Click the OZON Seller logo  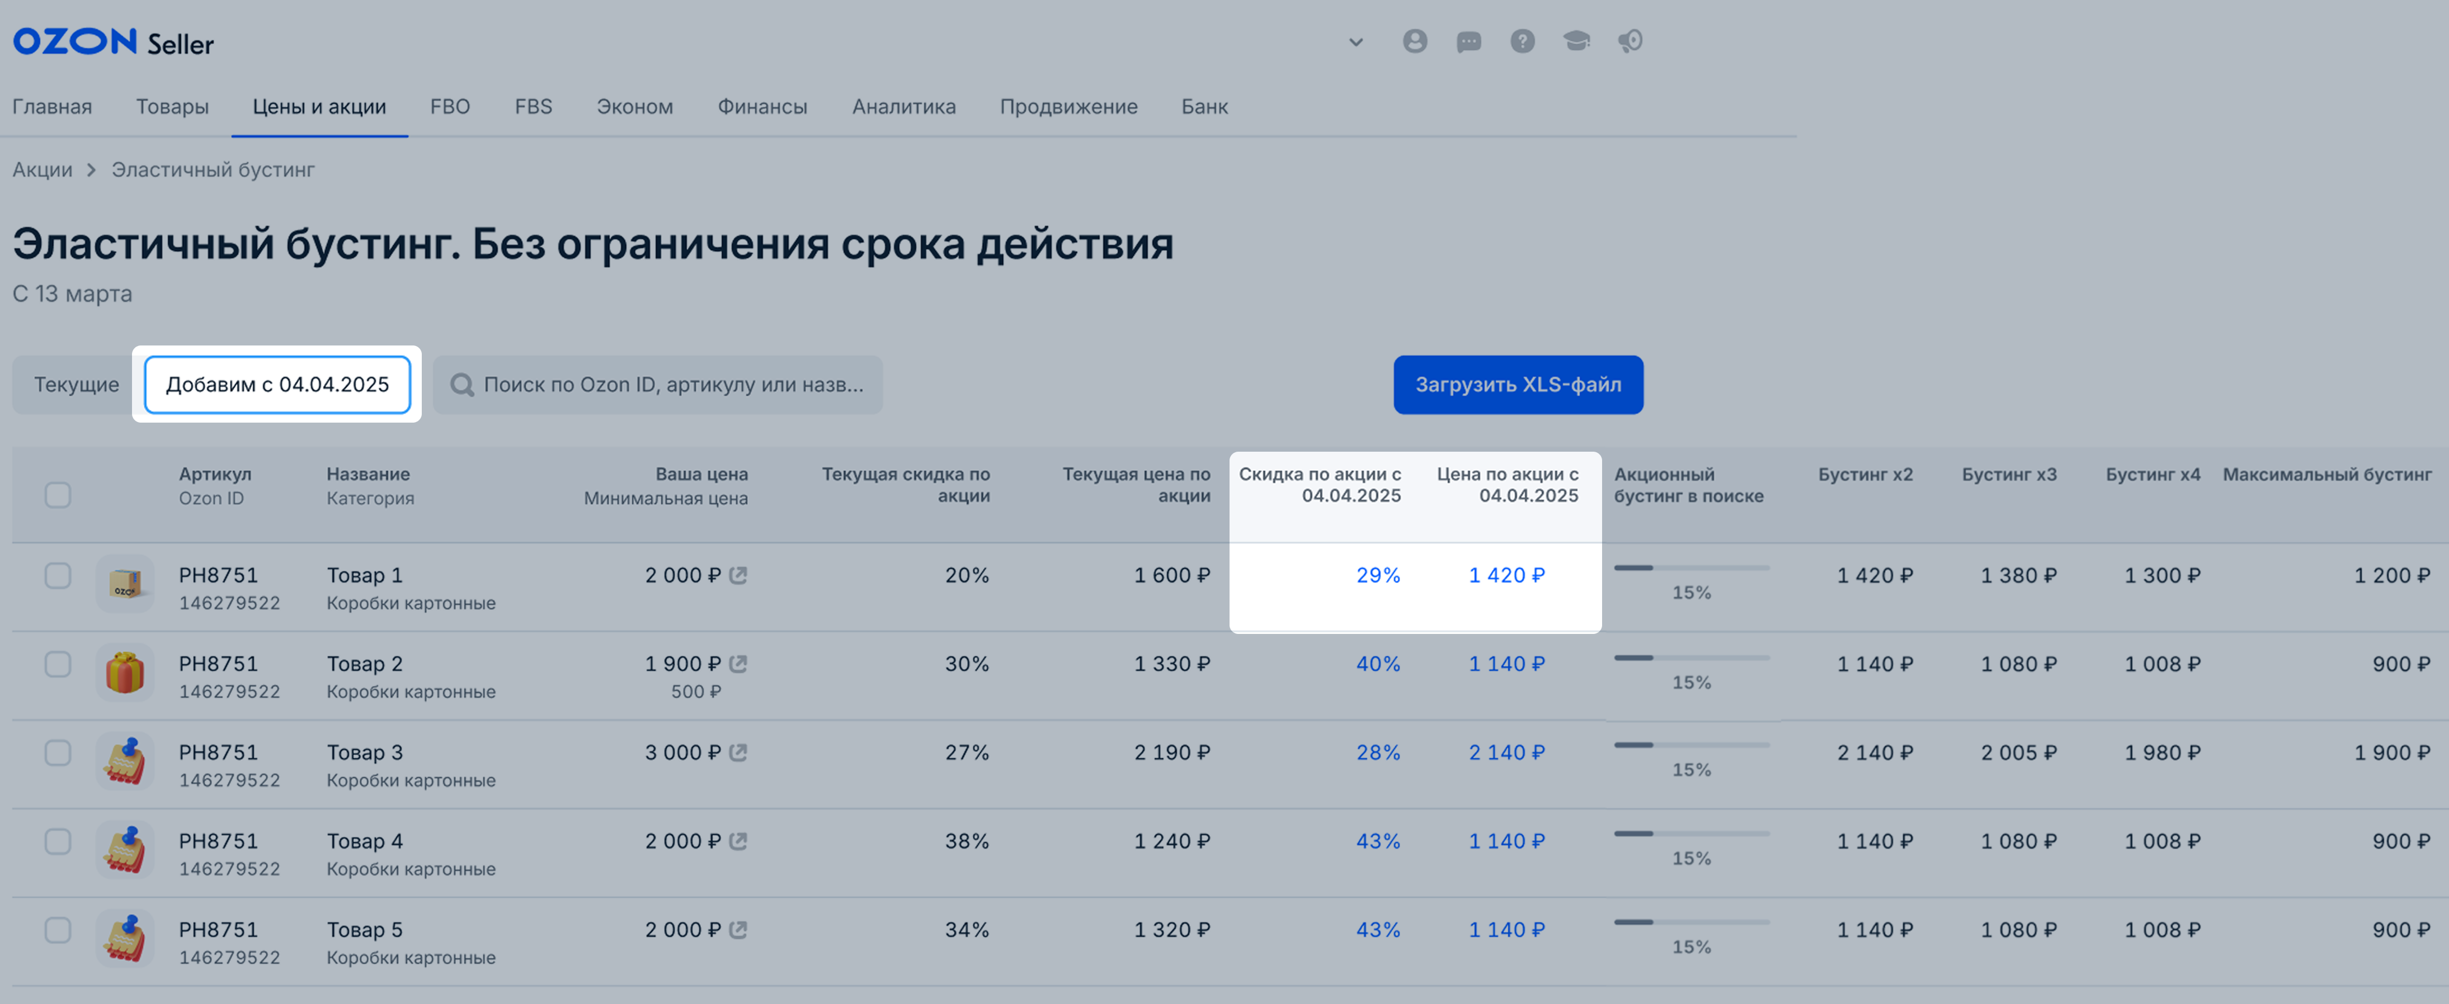[113, 42]
